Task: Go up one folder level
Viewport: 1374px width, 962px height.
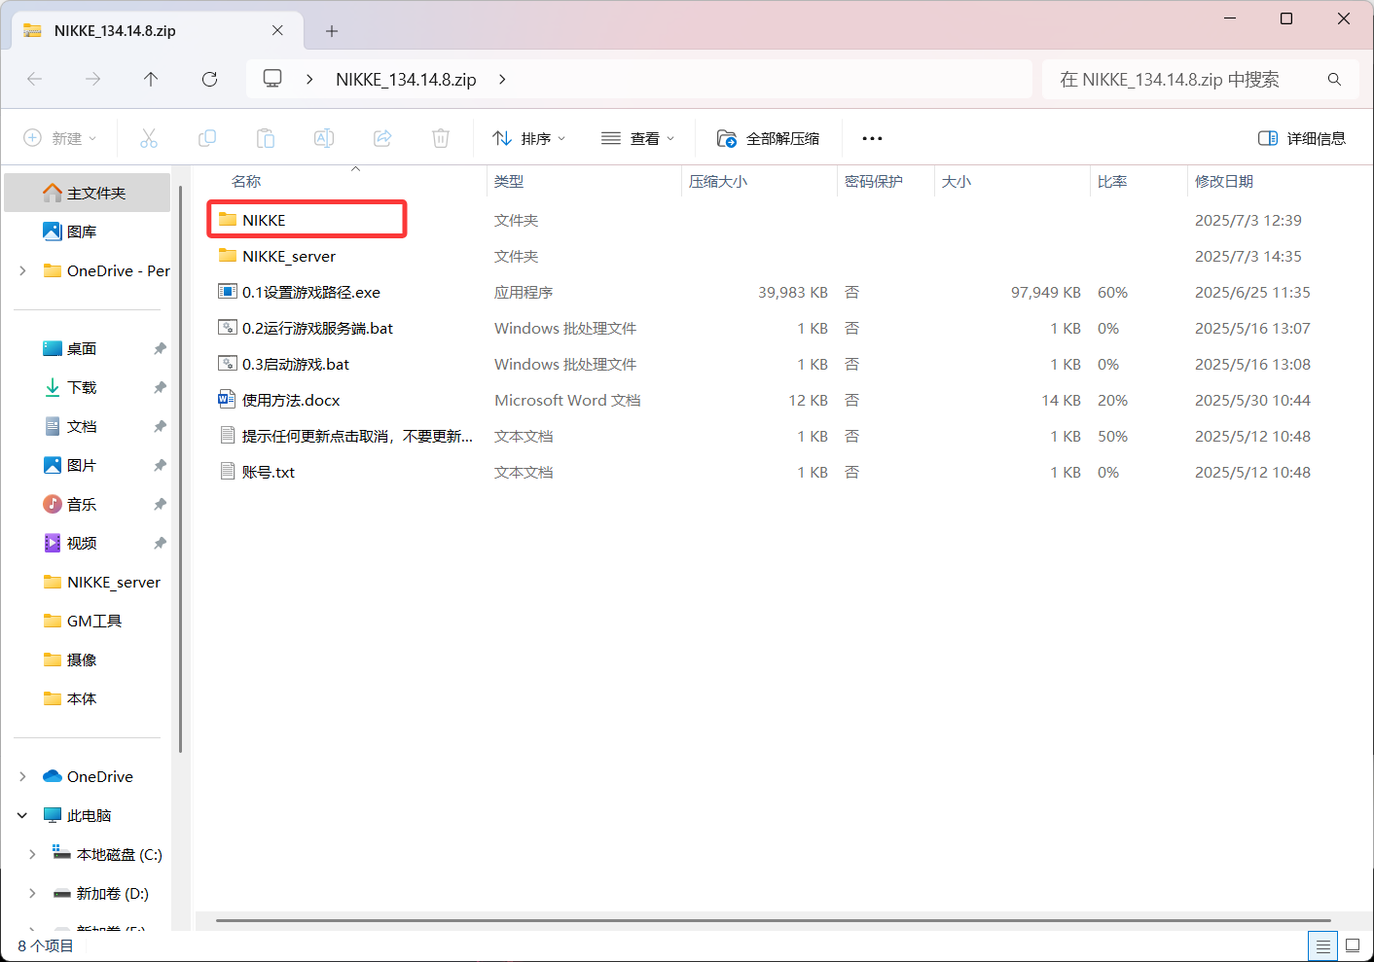Action: [151, 79]
